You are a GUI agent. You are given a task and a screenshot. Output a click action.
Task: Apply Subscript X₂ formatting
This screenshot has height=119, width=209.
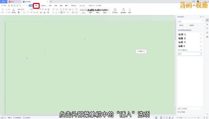coord(34,12)
